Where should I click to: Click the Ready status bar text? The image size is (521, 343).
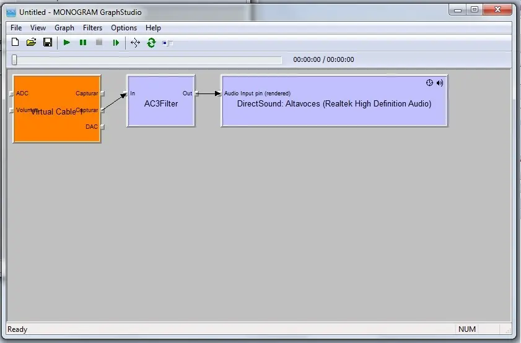[17, 329]
